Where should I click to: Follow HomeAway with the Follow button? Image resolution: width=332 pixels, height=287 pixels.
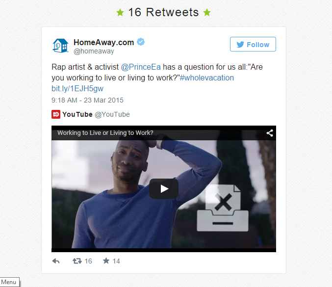(253, 44)
